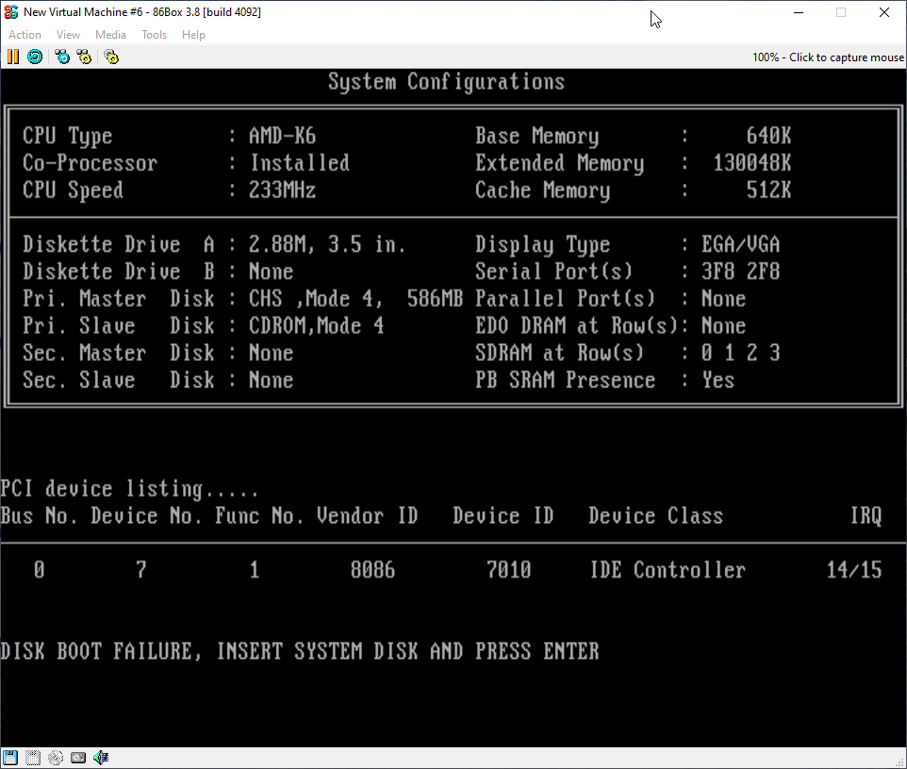Click the blue Hard reset toolbar icon
Screen dimensions: 907x769
(35, 57)
